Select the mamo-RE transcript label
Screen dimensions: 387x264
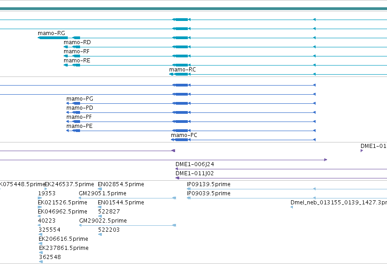click(77, 61)
